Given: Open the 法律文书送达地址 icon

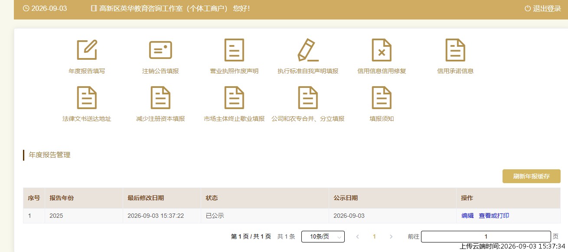Looking at the screenshot, I should coord(87,97).
